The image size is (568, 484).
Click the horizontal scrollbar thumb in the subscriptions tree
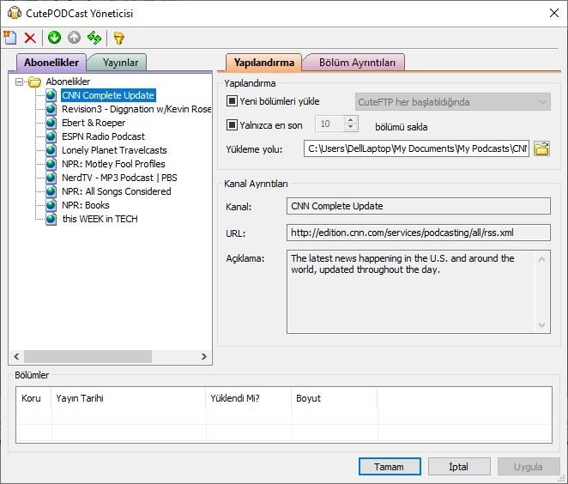click(88, 356)
